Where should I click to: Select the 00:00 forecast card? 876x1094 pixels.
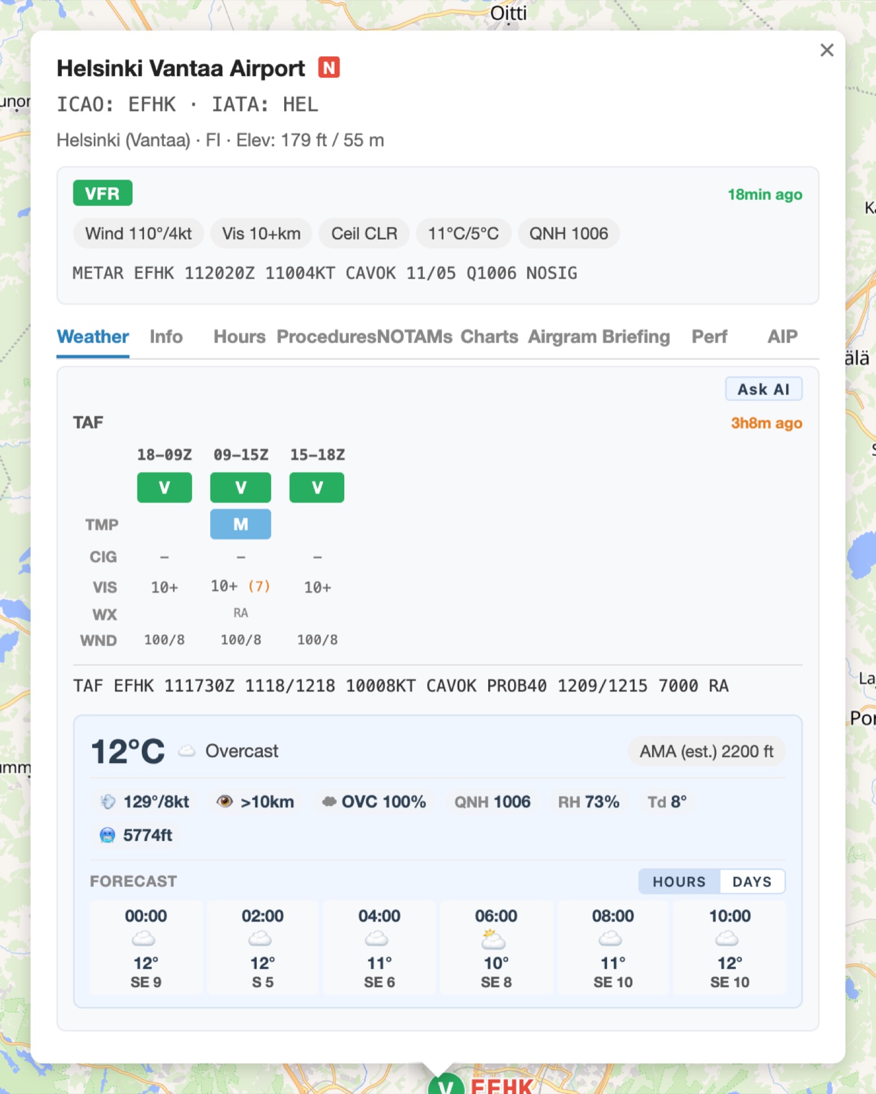(146, 948)
